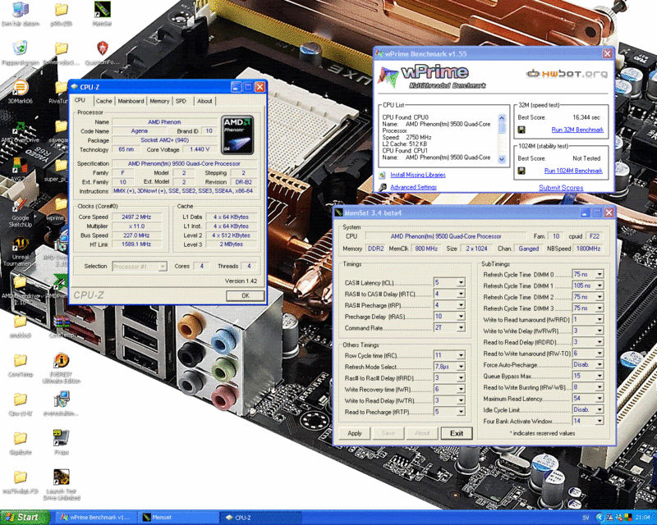Run the 32M Benchmark in wPrime
Image resolution: width=657 pixels, height=525 pixels.
pos(577,130)
